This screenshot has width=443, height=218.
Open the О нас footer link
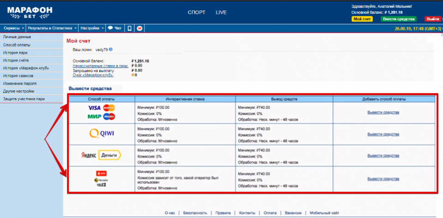tap(170, 213)
